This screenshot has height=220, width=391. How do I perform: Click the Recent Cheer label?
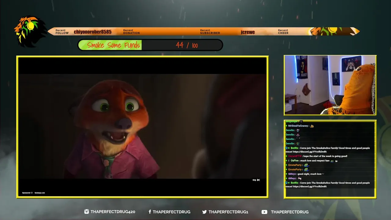(x=283, y=32)
